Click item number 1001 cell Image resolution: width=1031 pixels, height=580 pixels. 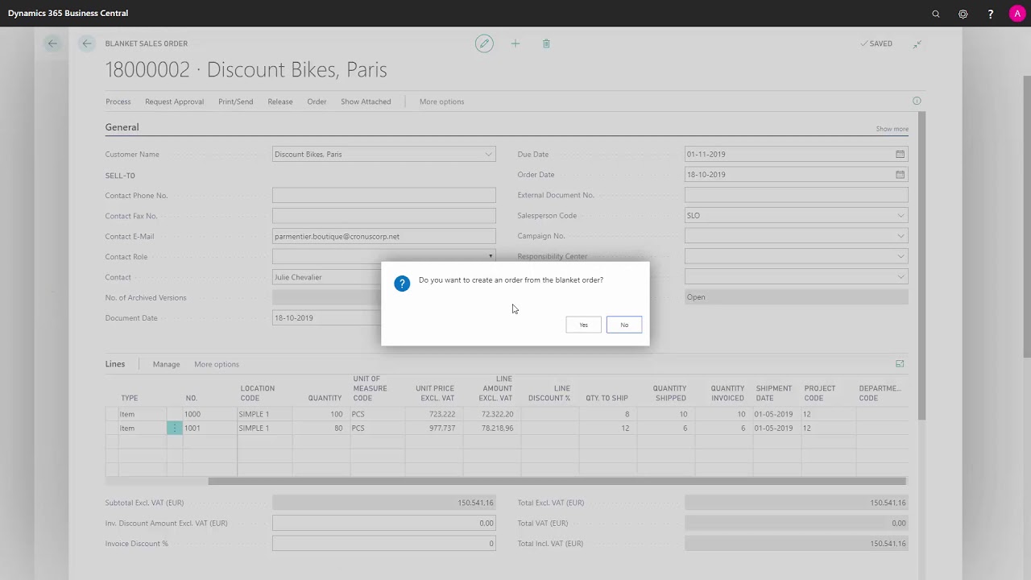tap(209, 428)
